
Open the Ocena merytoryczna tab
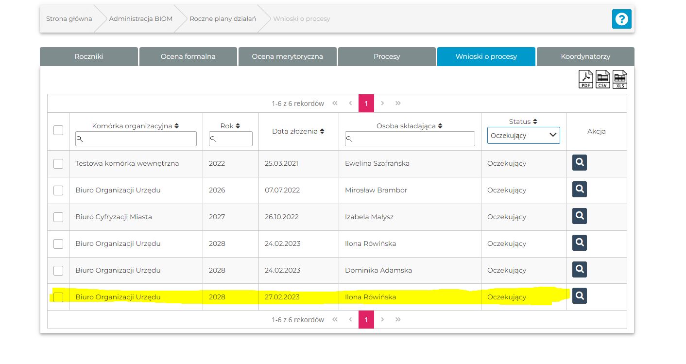point(287,56)
